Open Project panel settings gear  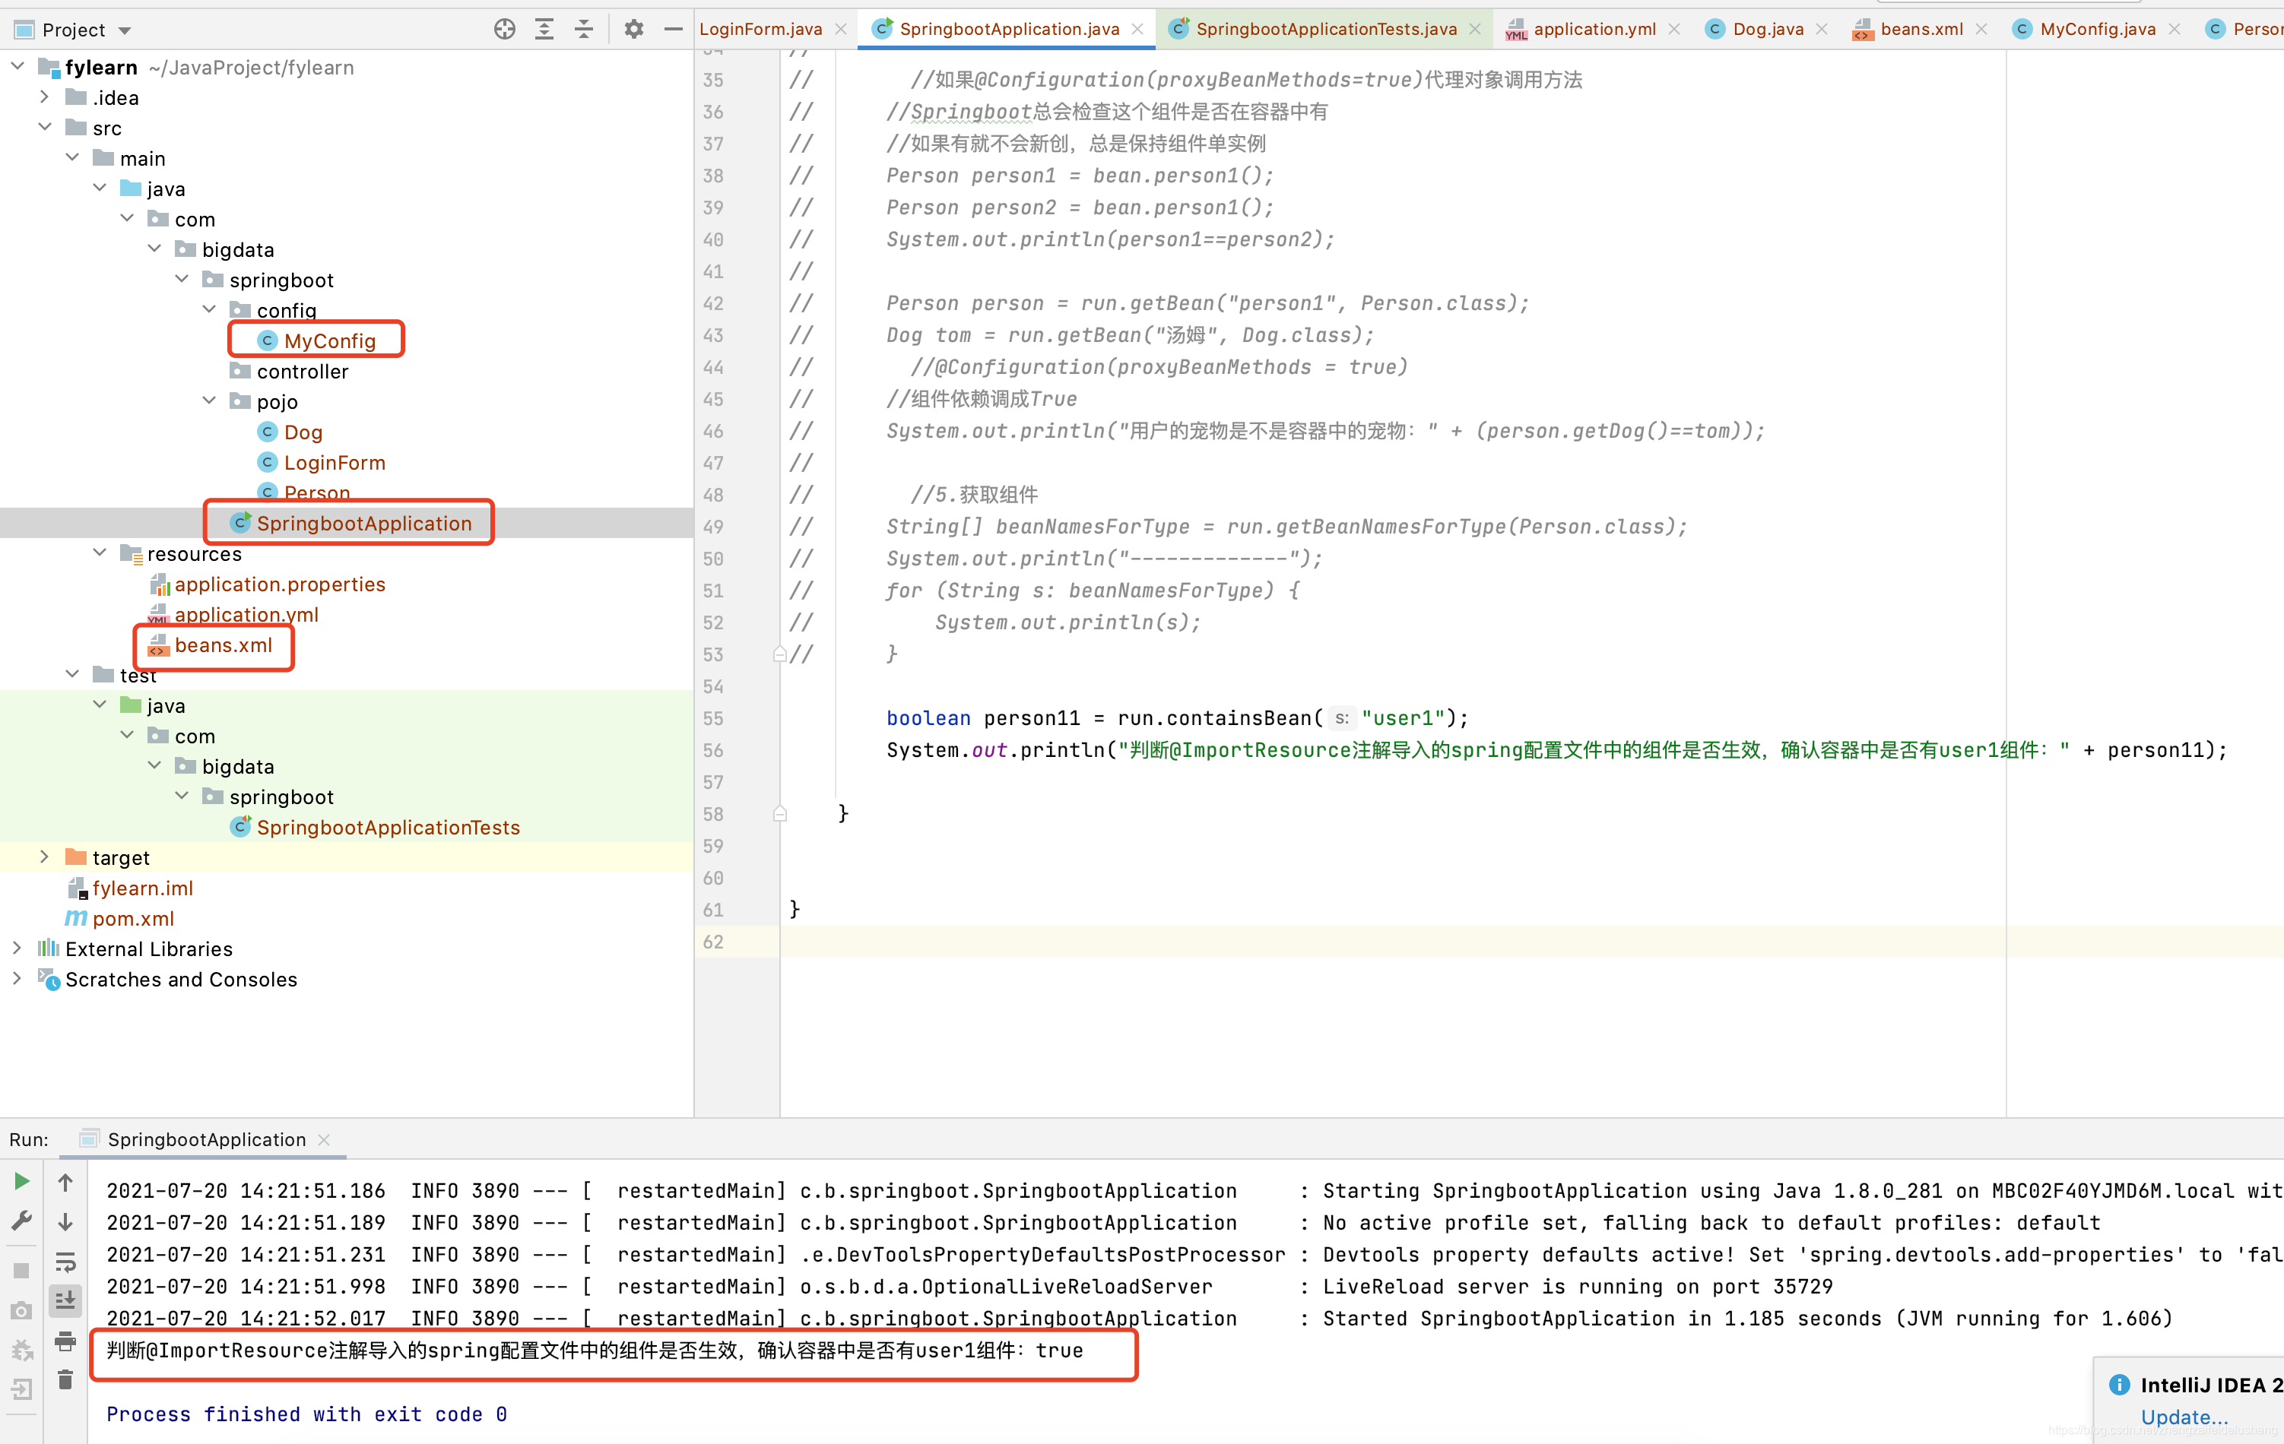(633, 30)
